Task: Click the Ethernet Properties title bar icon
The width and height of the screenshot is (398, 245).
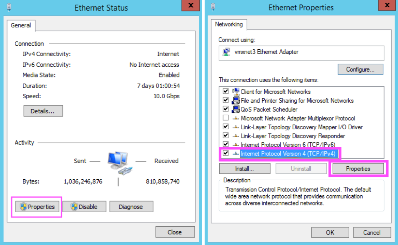Action: (x=213, y=7)
